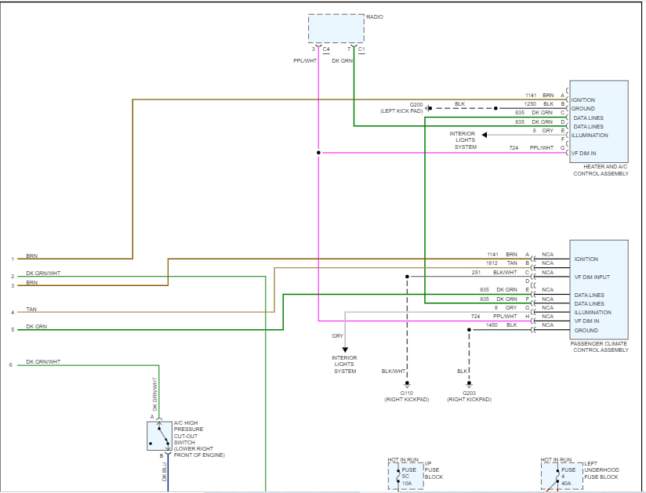Click the upper INTERIOR LIGHTS SYSTEM reference
The width and height of the screenshot is (646, 493).
tap(463, 140)
